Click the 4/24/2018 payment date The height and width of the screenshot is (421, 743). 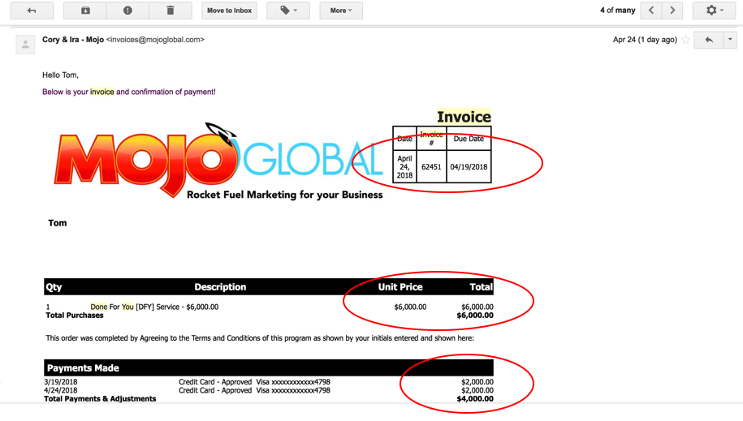click(x=61, y=390)
